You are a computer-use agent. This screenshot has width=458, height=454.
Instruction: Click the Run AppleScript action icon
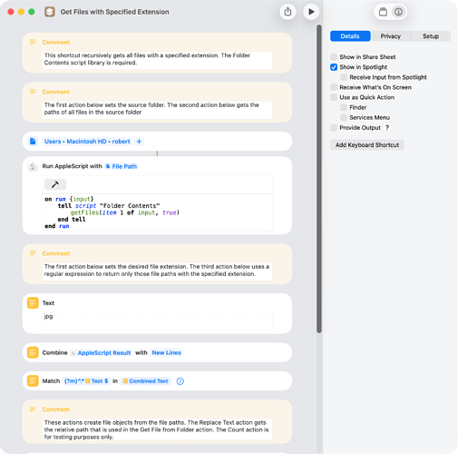pos(33,166)
